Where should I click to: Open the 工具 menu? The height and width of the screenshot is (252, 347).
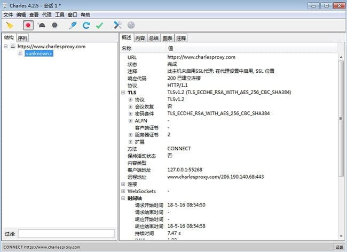60,15
